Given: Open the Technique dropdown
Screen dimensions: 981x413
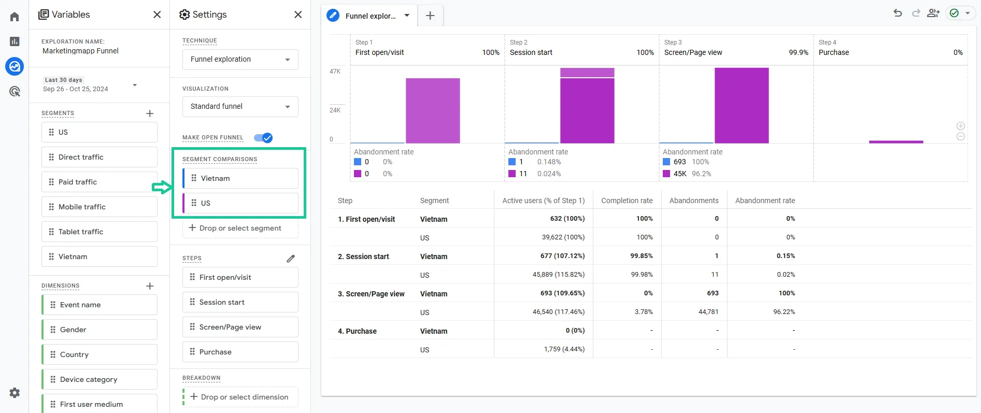Looking at the screenshot, I should pos(240,60).
